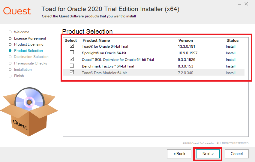Click the Quest box with disc image

29,112
